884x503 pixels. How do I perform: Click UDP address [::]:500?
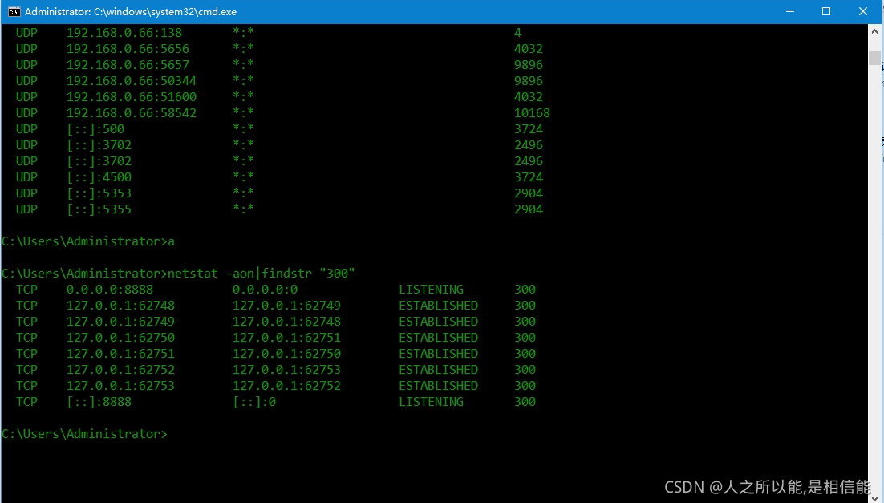point(95,129)
